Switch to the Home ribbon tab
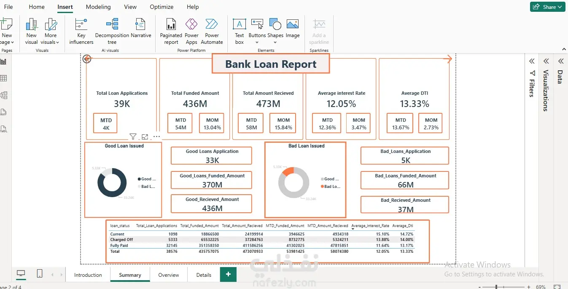This screenshot has width=568, height=289. (x=37, y=7)
